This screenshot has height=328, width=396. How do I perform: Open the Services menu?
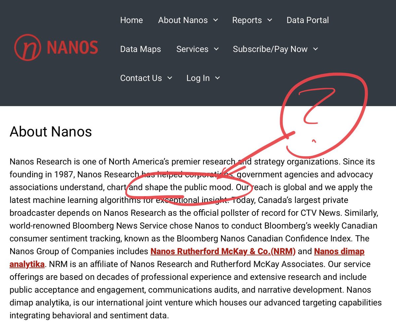tap(192, 49)
